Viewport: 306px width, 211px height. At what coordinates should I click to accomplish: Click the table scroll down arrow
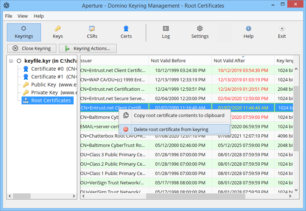(296, 190)
